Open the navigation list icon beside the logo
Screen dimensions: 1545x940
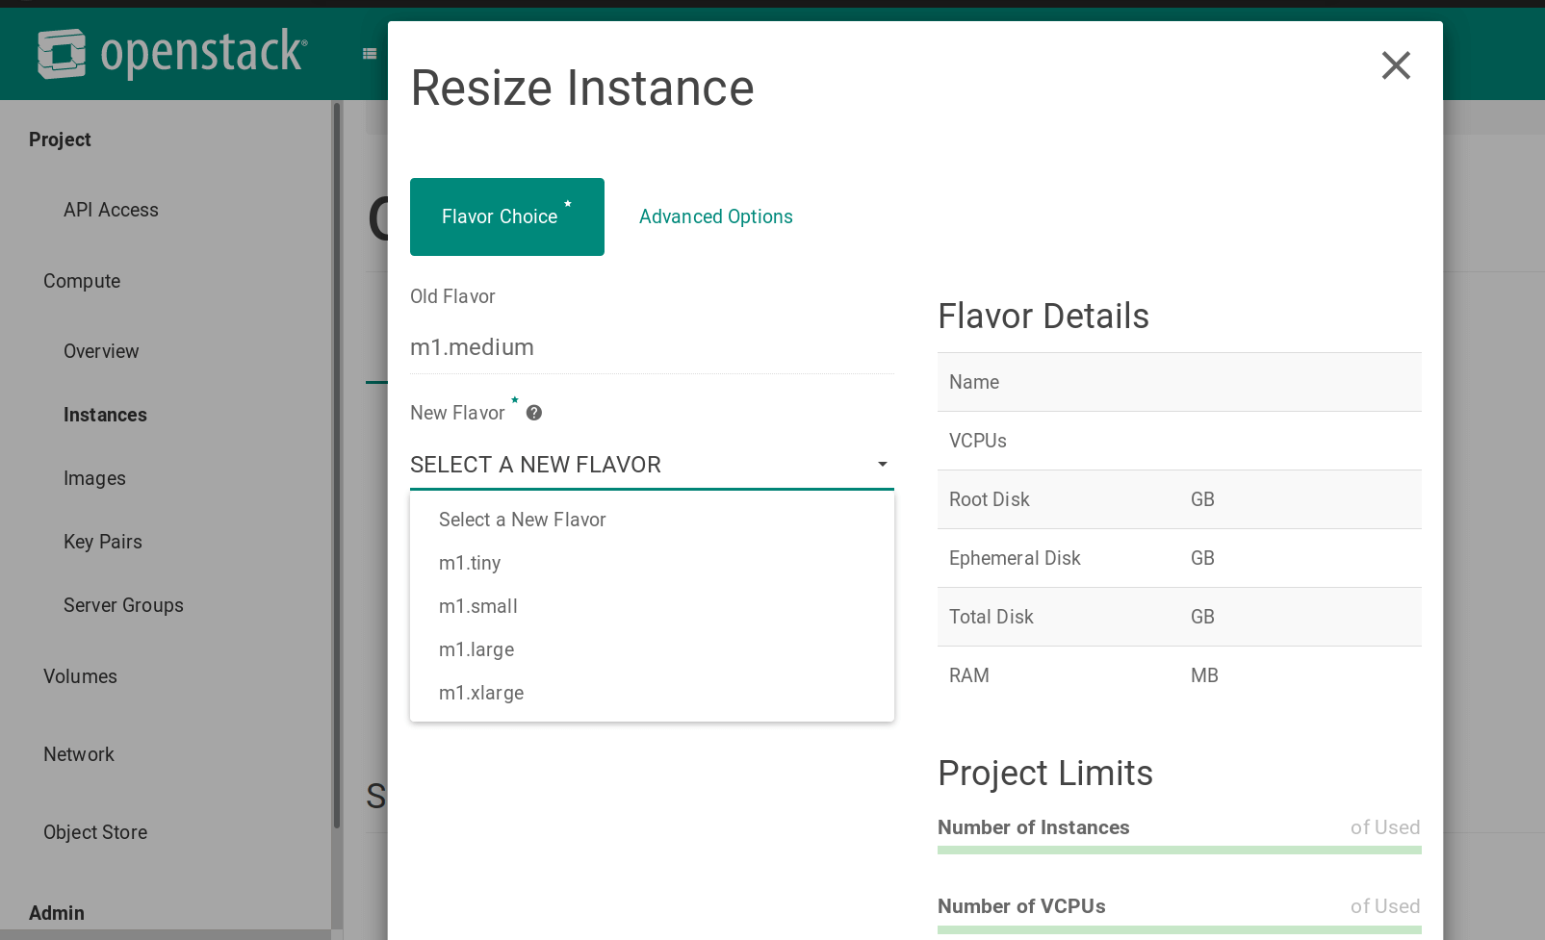point(370,53)
